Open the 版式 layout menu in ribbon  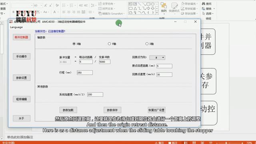pos(4,4)
